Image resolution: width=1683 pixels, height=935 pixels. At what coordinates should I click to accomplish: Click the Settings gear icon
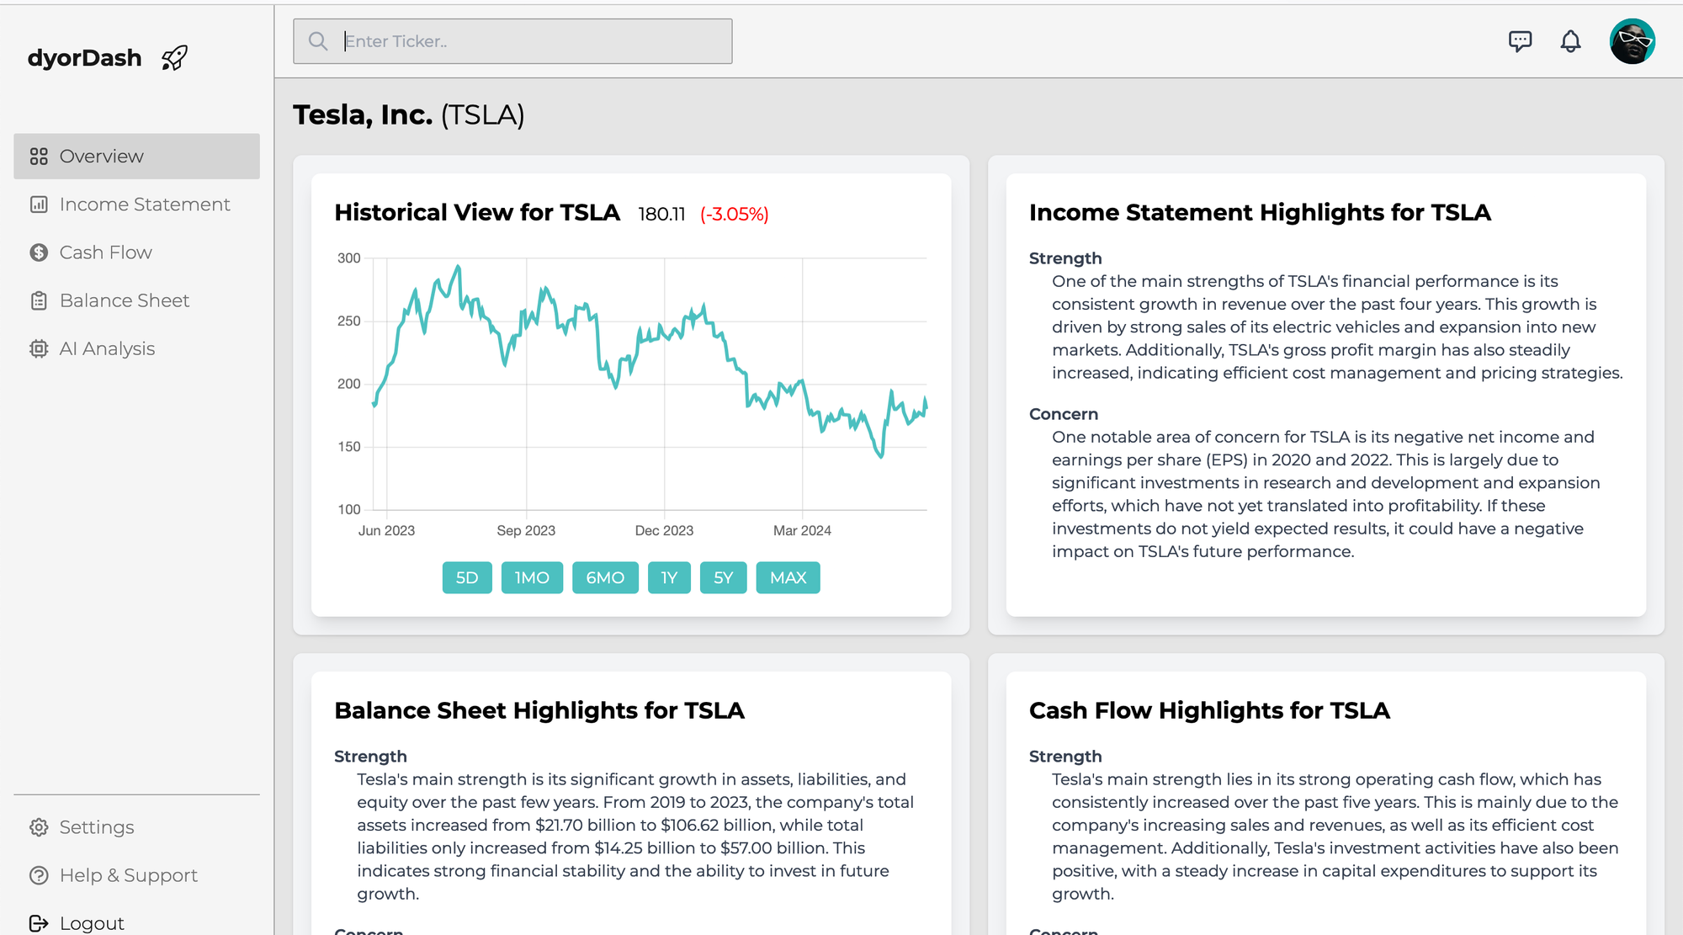[39, 827]
